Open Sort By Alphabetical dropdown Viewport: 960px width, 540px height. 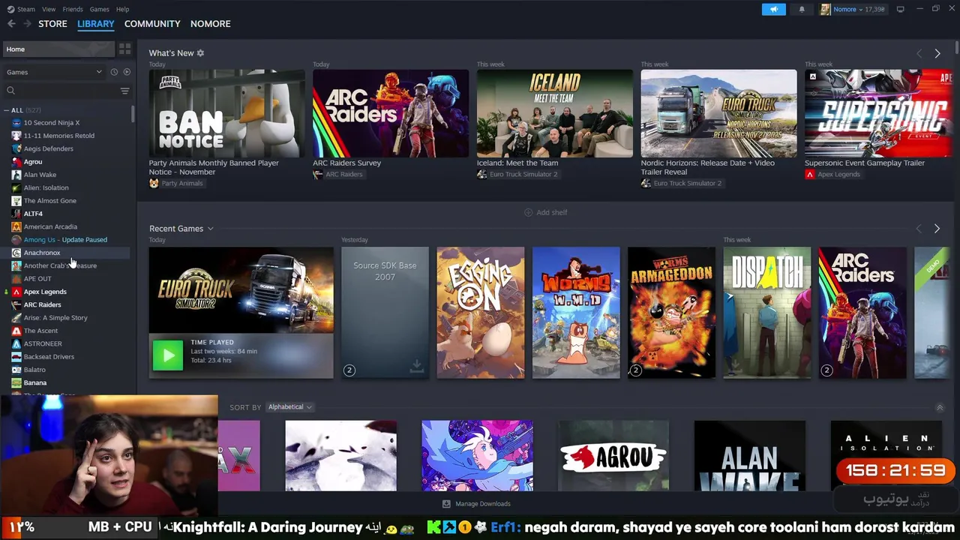pos(290,407)
